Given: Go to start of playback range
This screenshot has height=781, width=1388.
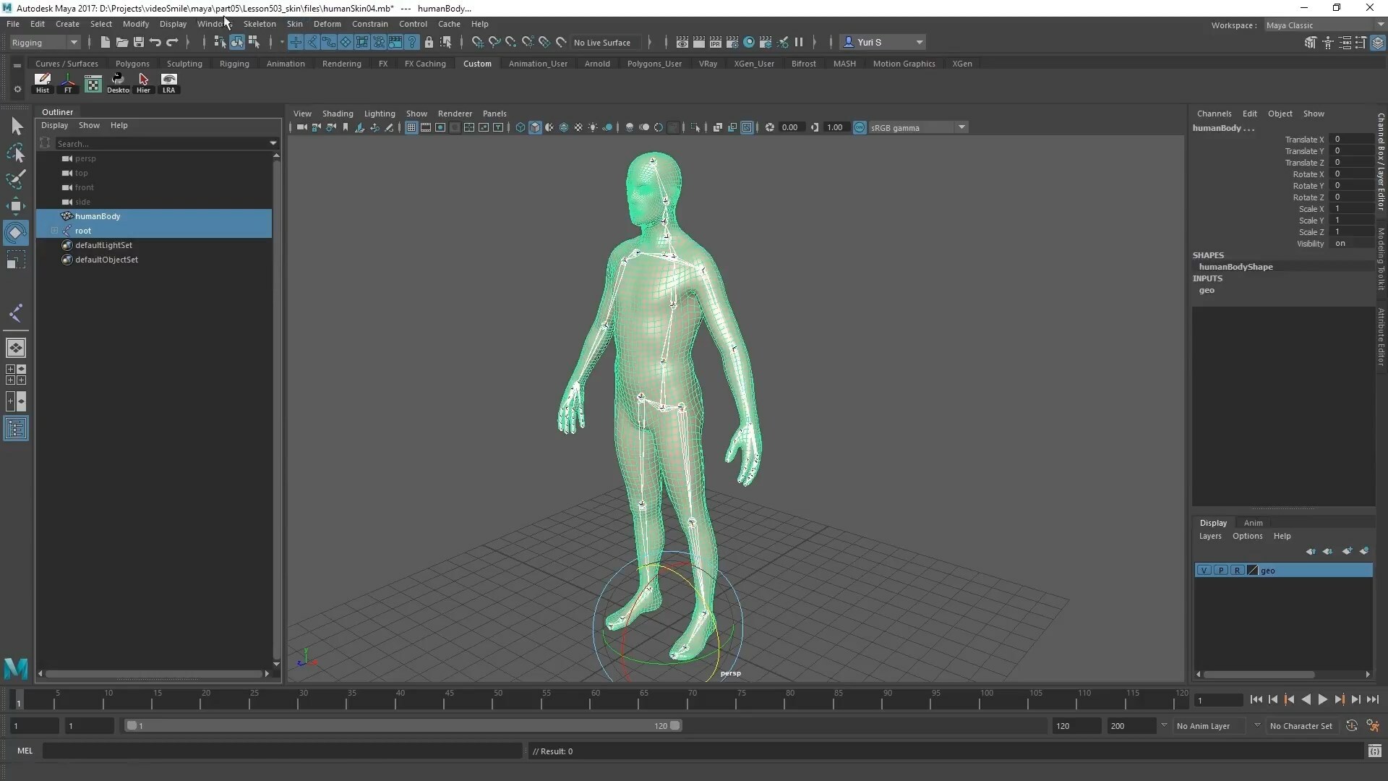Looking at the screenshot, I should [x=1256, y=699].
